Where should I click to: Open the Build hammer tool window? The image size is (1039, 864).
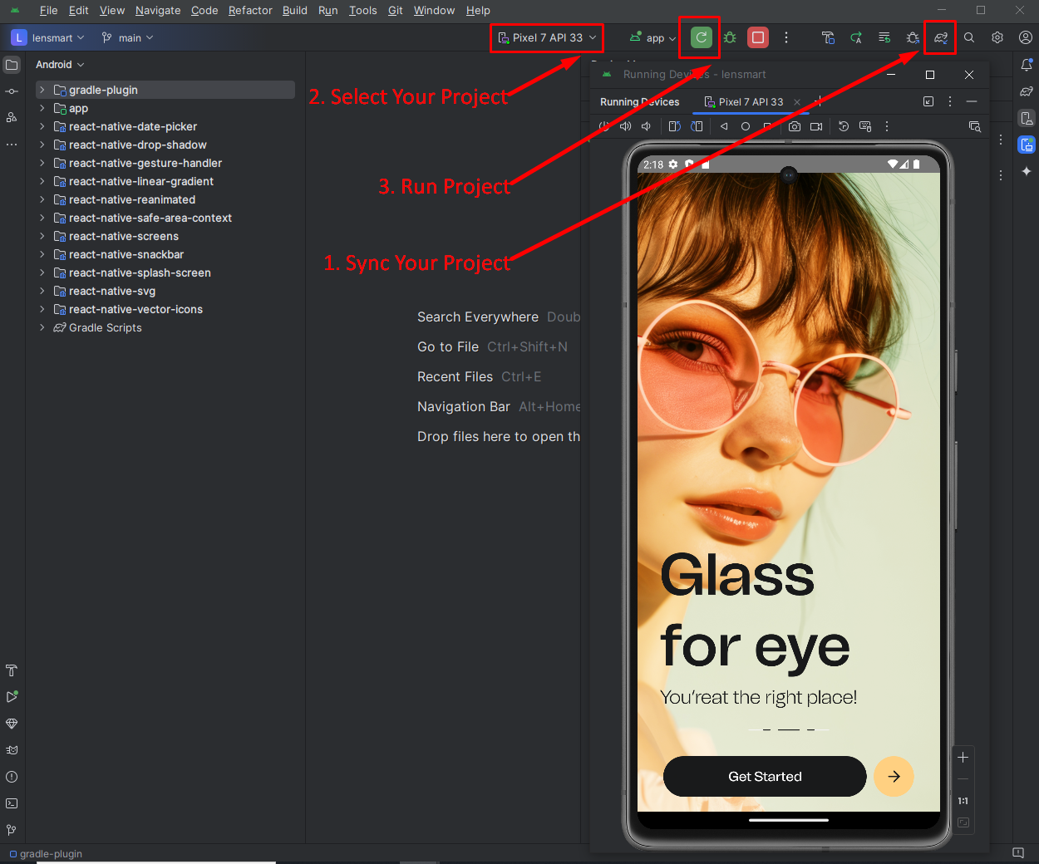pyautogui.click(x=12, y=670)
